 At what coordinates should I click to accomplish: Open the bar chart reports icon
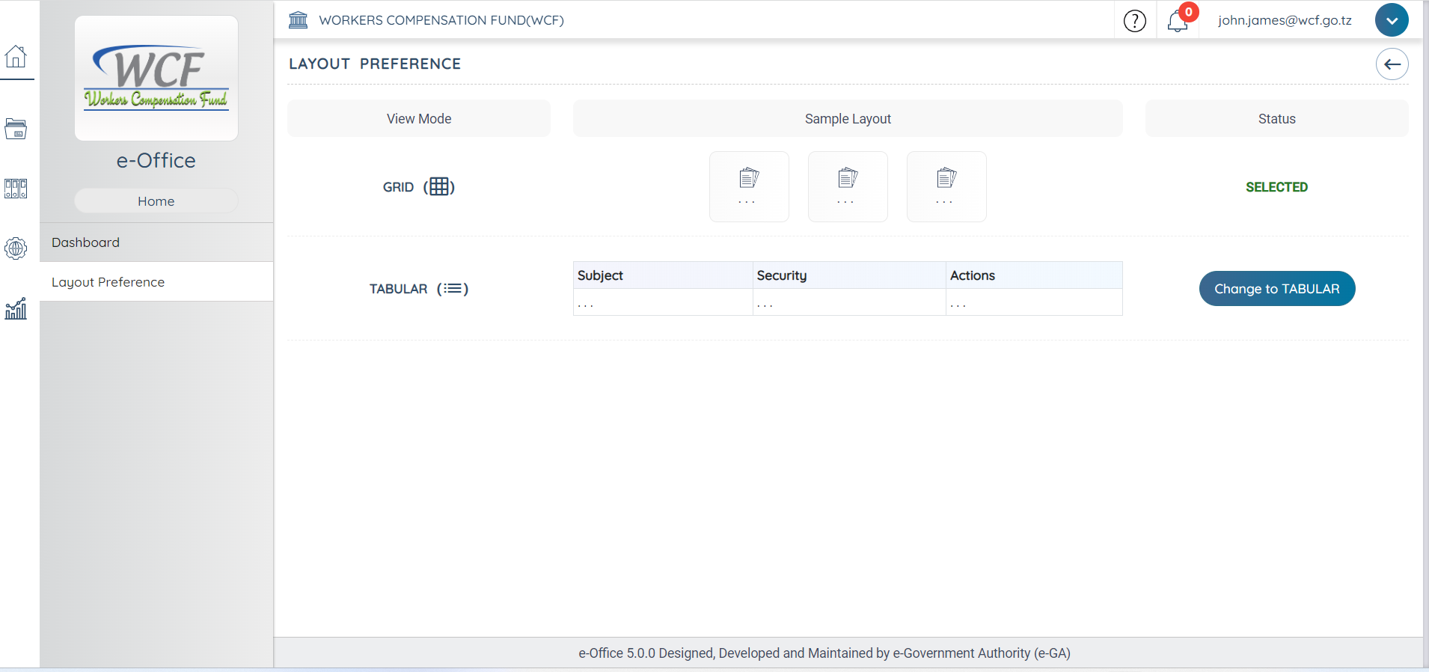[x=16, y=308]
